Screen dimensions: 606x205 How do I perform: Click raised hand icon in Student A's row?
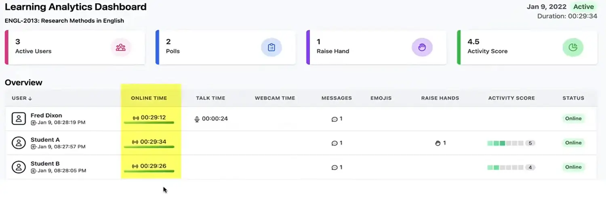click(438, 143)
